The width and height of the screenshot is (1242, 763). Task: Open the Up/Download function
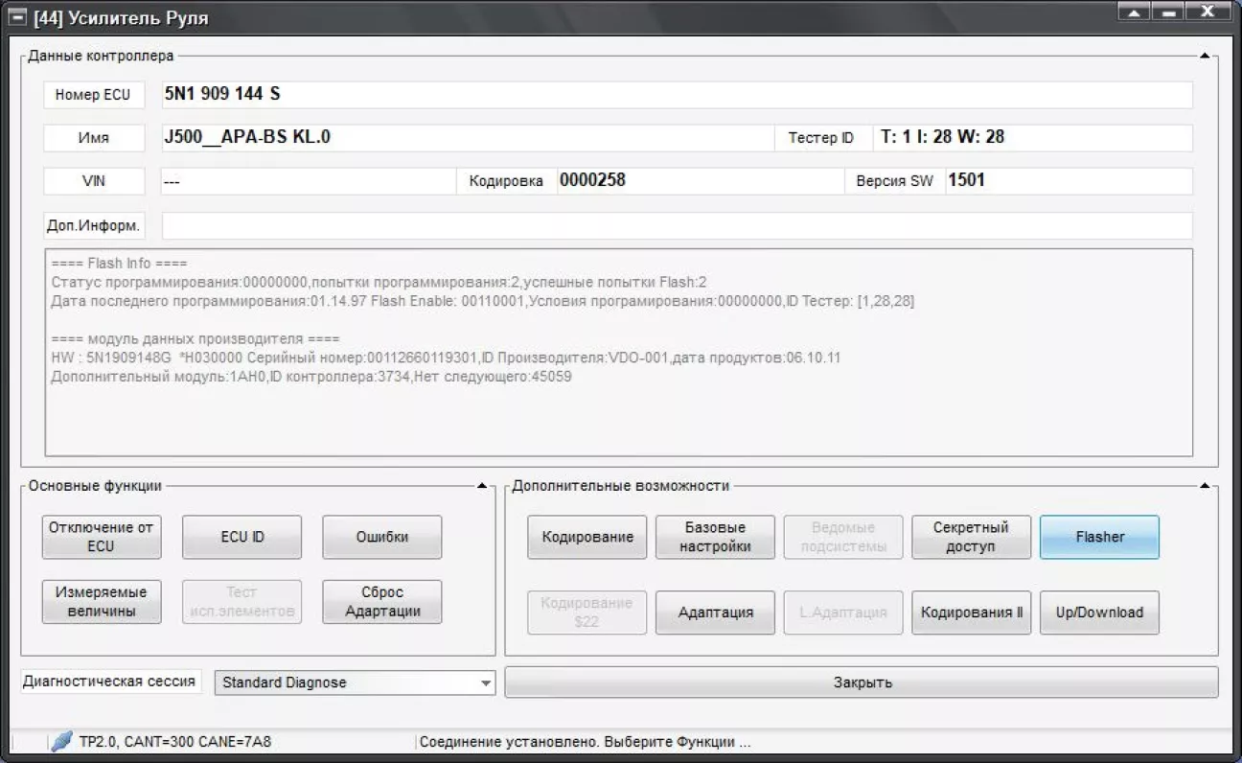pyautogui.click(x=1099, y=613)
